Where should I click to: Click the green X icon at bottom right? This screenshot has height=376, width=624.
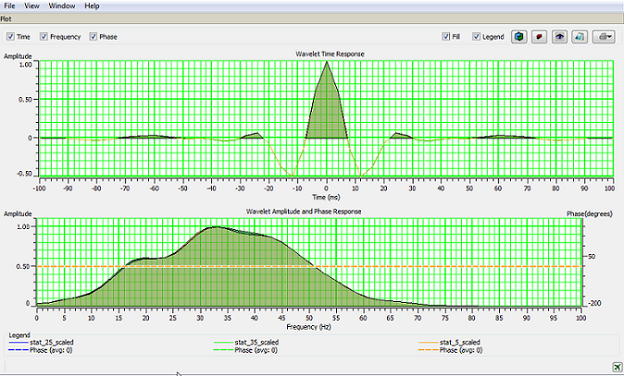(x=617, y=367)
